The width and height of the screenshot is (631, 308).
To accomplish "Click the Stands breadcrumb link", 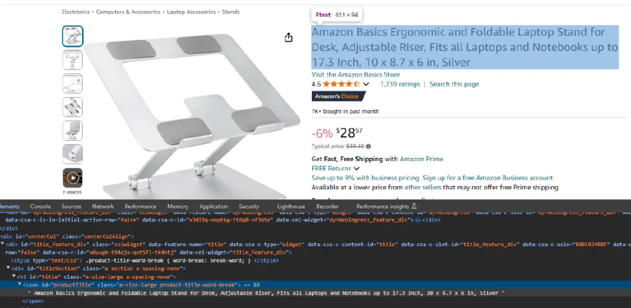I will pos(230,12).
